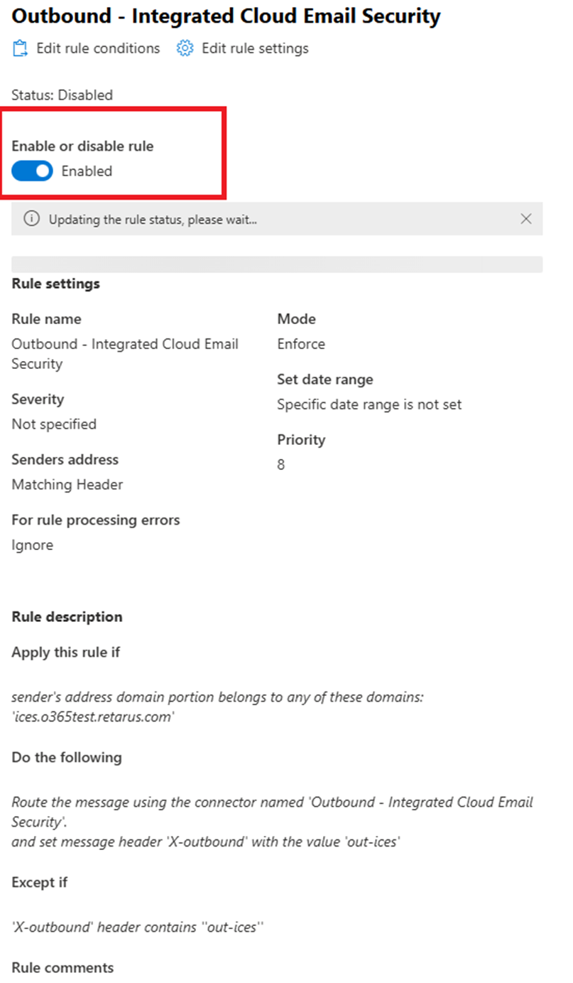Click the 'ices.o365test.retarus.com' domain text

tap(92, 716)
